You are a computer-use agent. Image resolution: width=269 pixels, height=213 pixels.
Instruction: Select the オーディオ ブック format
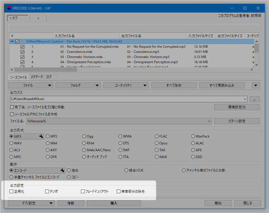click(x=84, y=157)
